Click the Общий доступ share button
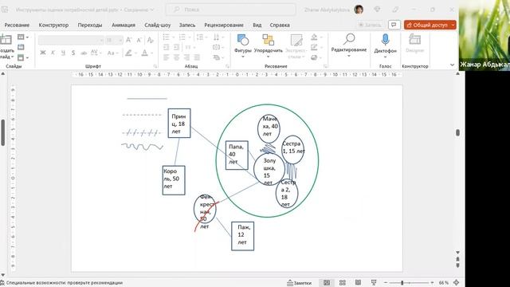510x287 pixels. 427,25
